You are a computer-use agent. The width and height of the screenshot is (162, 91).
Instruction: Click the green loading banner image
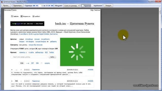point(77,52)
